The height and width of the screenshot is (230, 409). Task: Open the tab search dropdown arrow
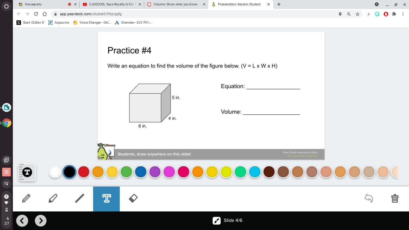[377, 4]
